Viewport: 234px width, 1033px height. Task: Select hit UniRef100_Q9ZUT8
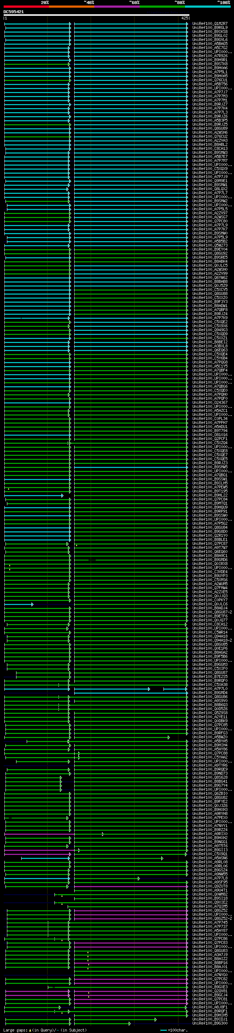click(210, 886)
